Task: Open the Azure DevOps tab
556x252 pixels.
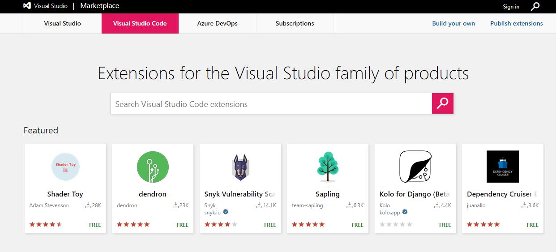Action: (x=218, y=23)
